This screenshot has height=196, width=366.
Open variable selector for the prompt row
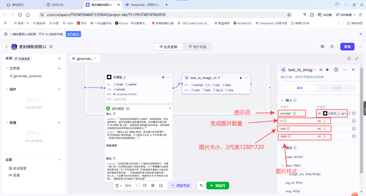(354, 113)
